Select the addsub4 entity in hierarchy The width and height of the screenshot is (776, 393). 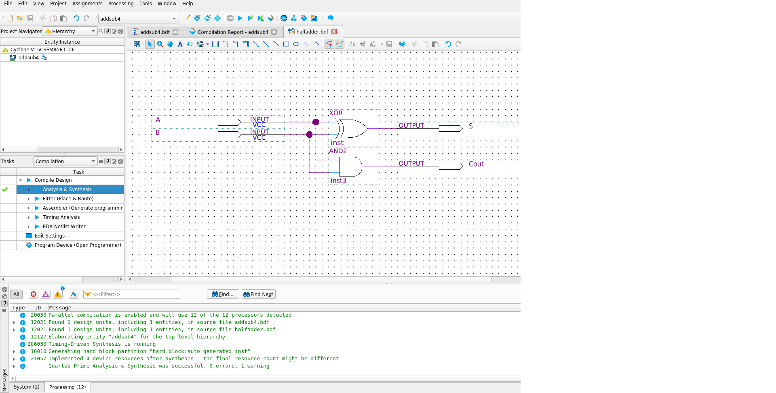click(x=29, y=58)
